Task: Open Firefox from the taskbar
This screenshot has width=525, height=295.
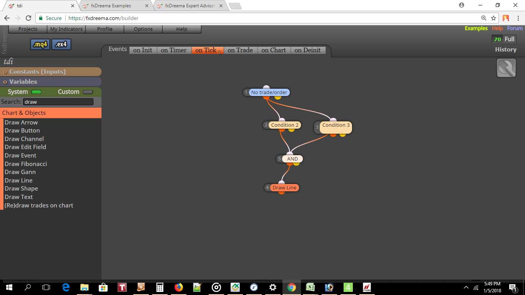Action: tap(179, 287)
